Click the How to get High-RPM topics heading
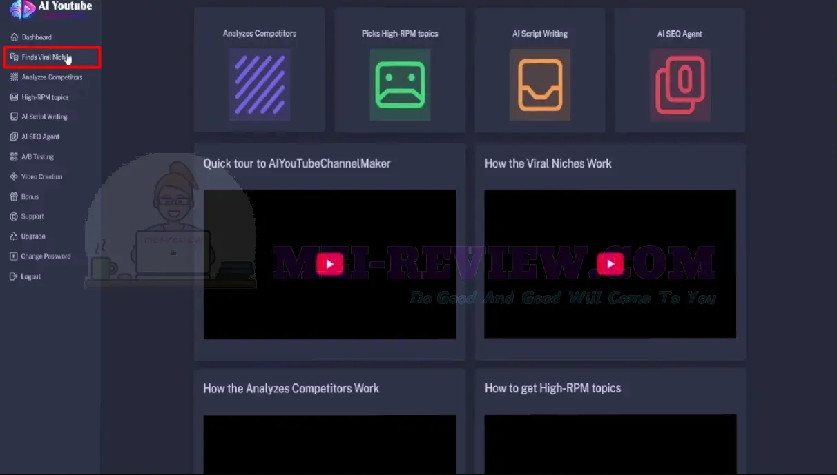 pos(552,388)
